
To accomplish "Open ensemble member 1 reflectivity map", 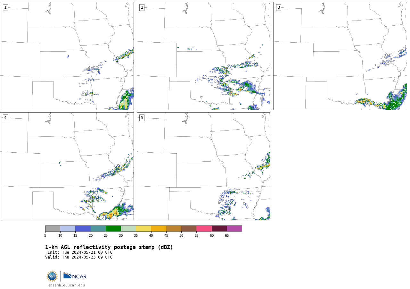I will coord(67,56).
